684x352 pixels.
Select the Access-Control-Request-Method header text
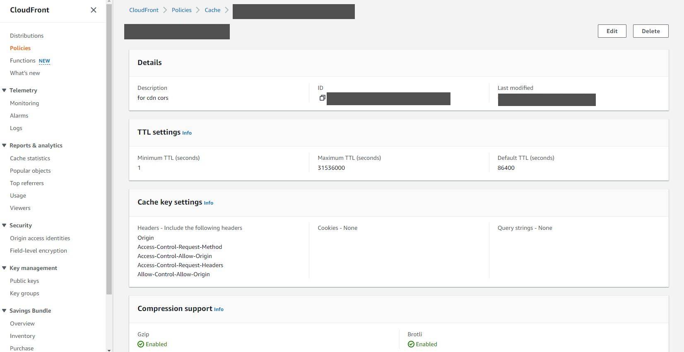tap(180, 247)
